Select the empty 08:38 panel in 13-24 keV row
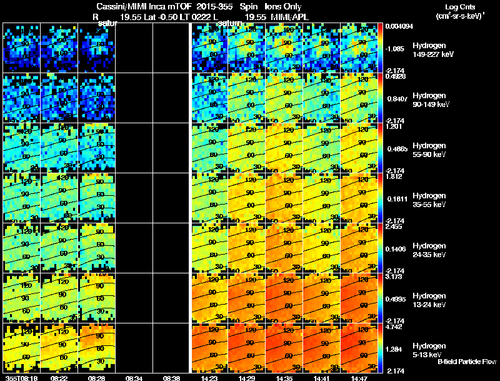Image resolution: width=500 pixels, height=381 pixels. point(171,298)
